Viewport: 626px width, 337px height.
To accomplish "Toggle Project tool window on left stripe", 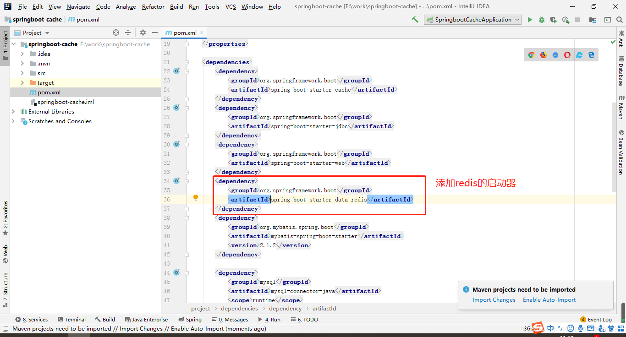I will (x=5, y=46).
